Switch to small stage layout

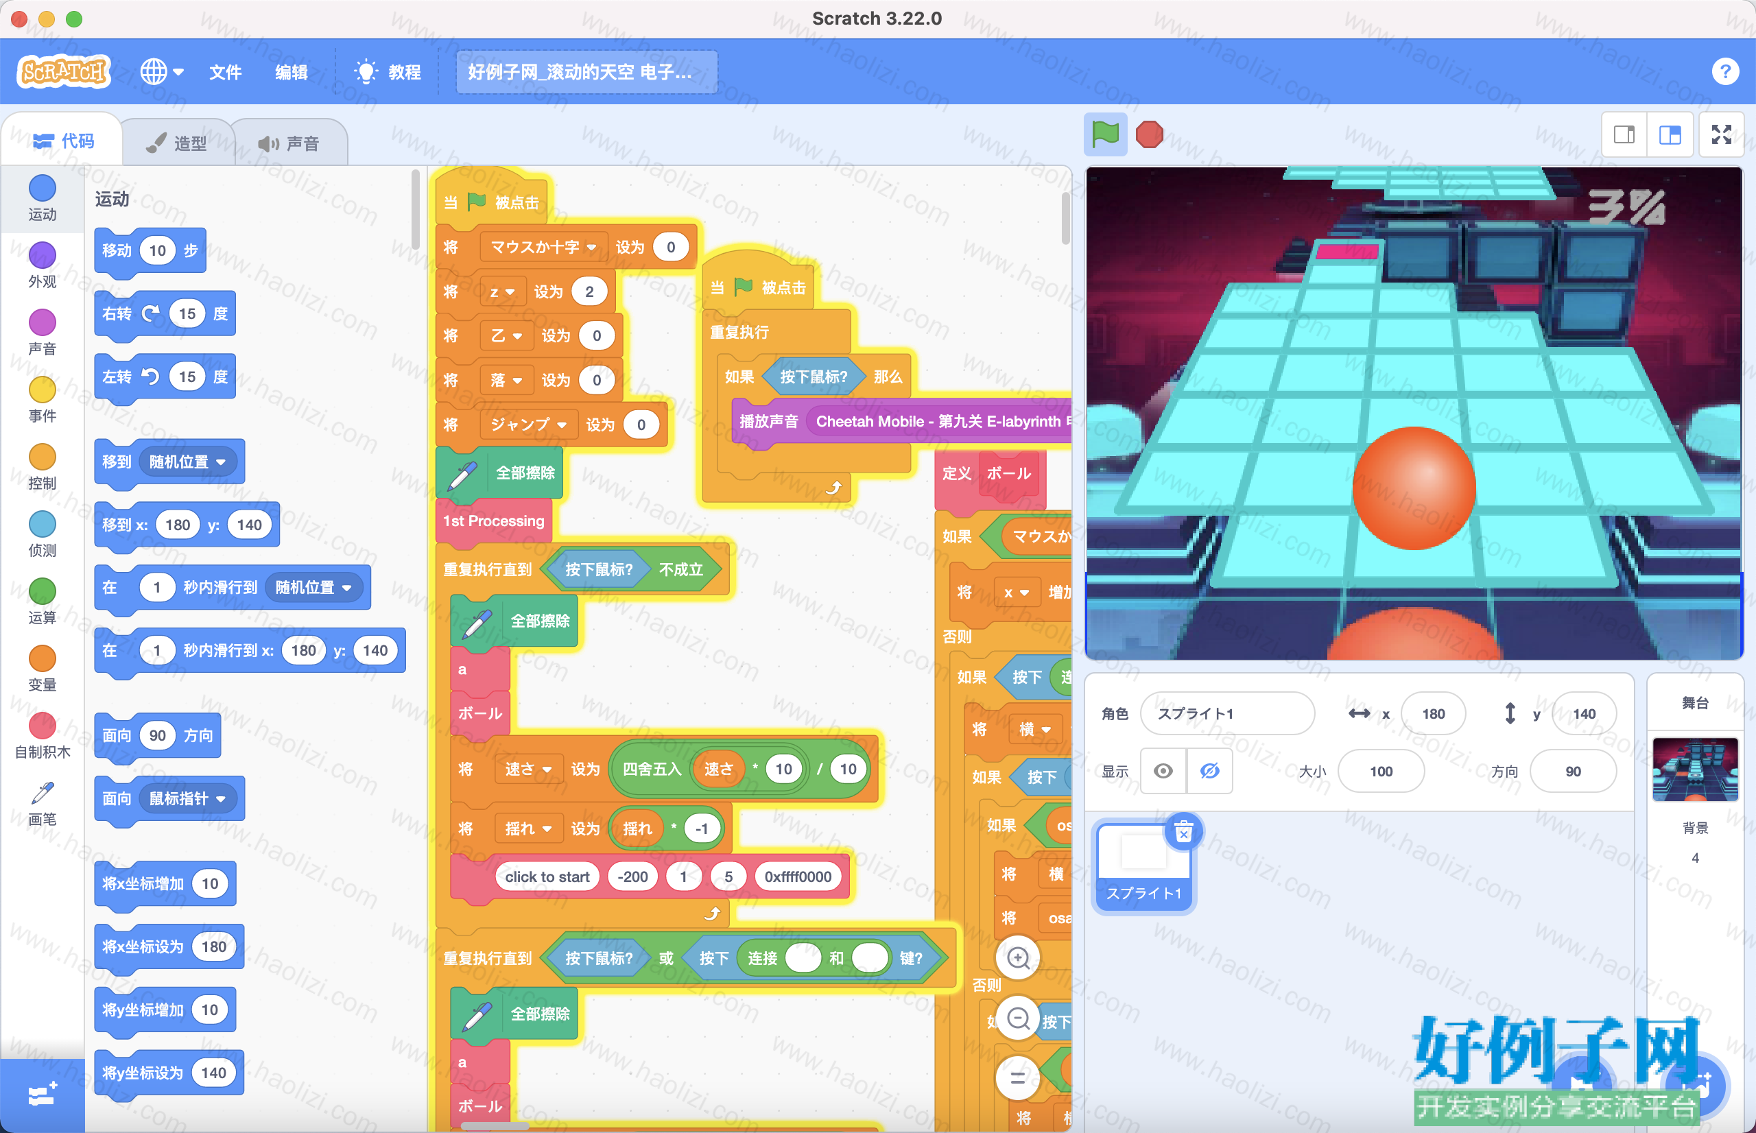coord(1624,134)
